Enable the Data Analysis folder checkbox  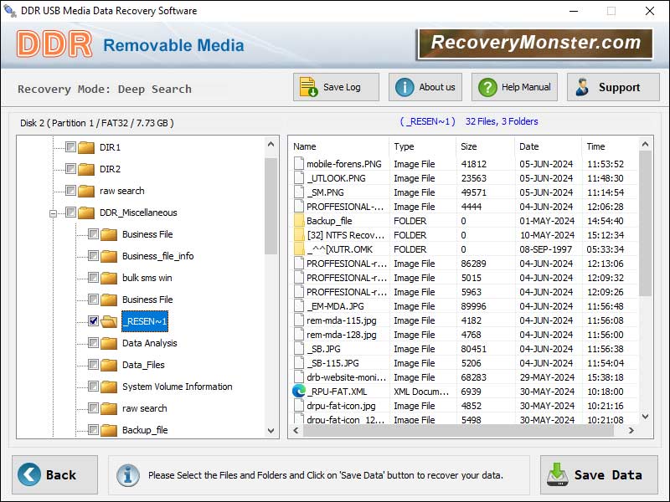[x=93, y=343]
